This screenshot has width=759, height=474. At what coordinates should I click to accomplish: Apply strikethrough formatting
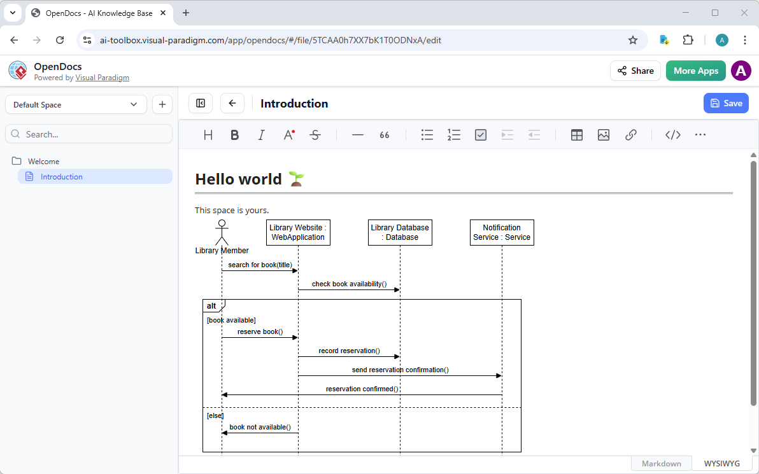pos(315,134)
